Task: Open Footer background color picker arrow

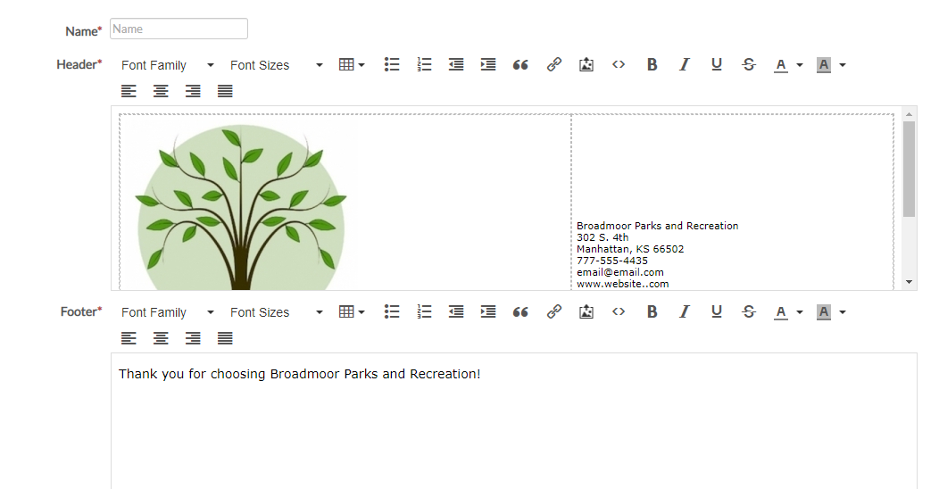Action: click(843, 312)
